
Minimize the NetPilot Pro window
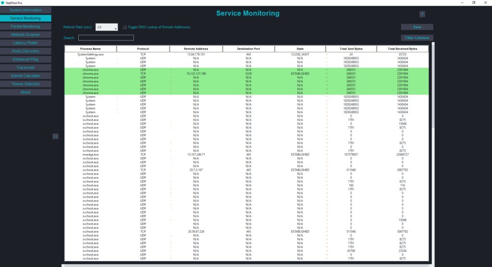(462, 2)
